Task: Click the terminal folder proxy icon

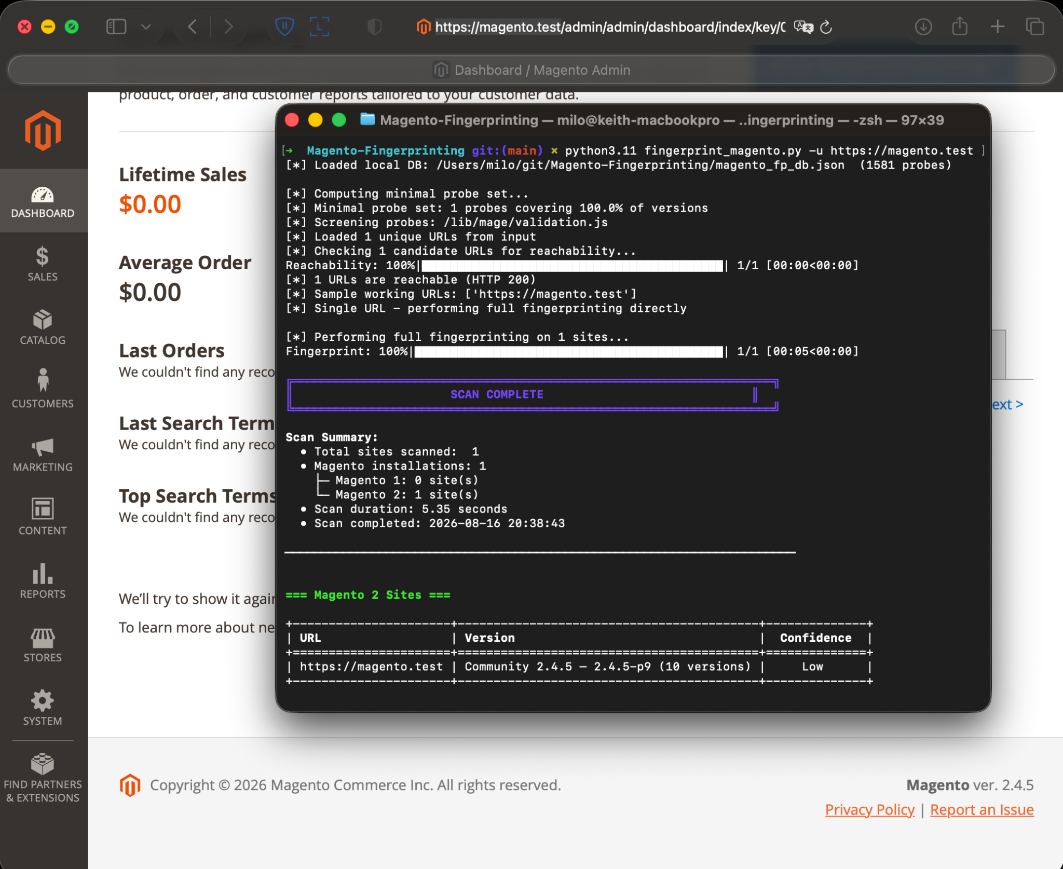Action: [367, 120]
